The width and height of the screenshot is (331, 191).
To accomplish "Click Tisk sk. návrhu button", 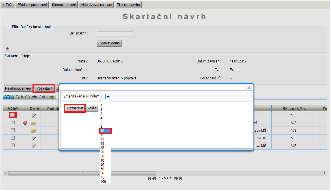I will coord(128,5).
